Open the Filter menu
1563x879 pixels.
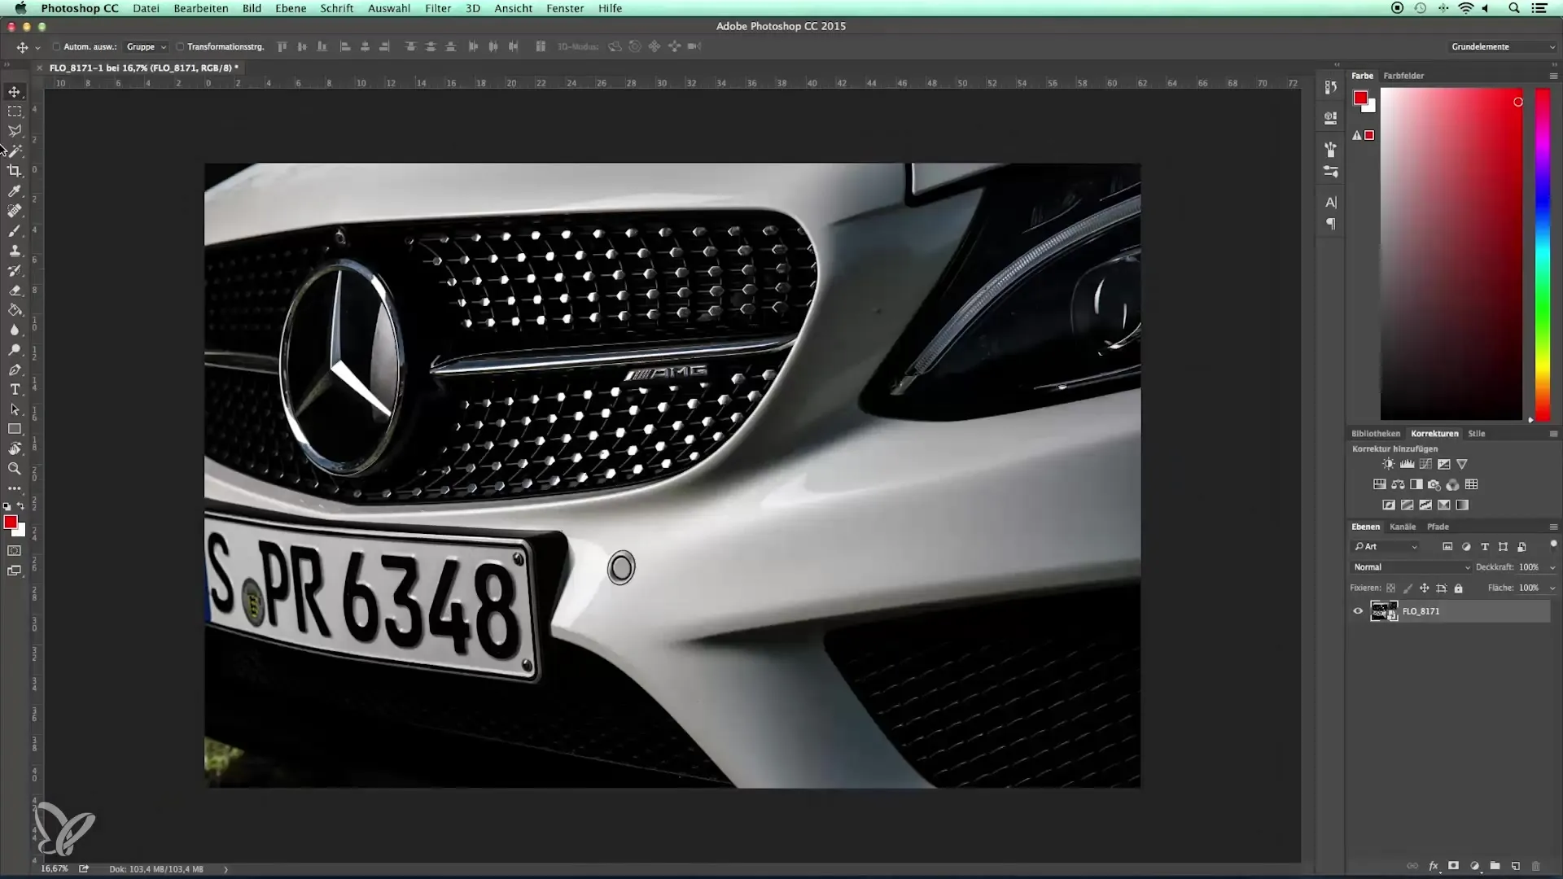point(438,8)
